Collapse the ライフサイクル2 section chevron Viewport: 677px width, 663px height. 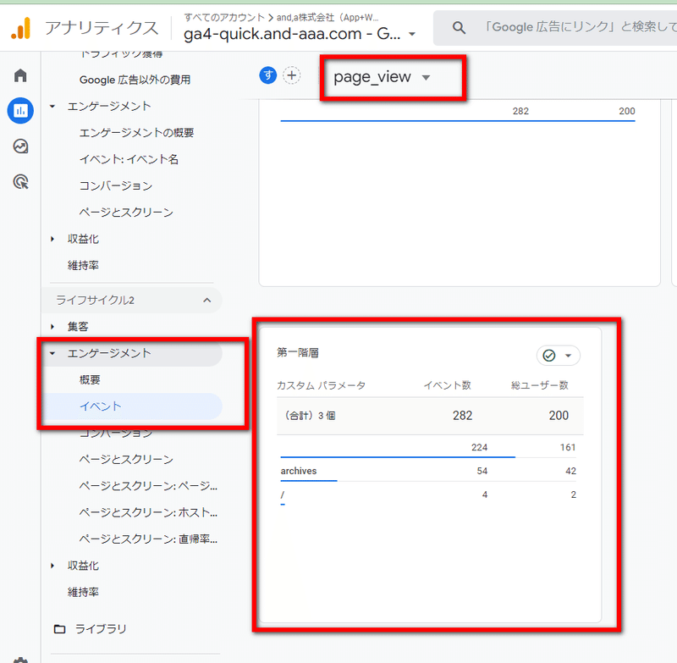pos(207,301)
